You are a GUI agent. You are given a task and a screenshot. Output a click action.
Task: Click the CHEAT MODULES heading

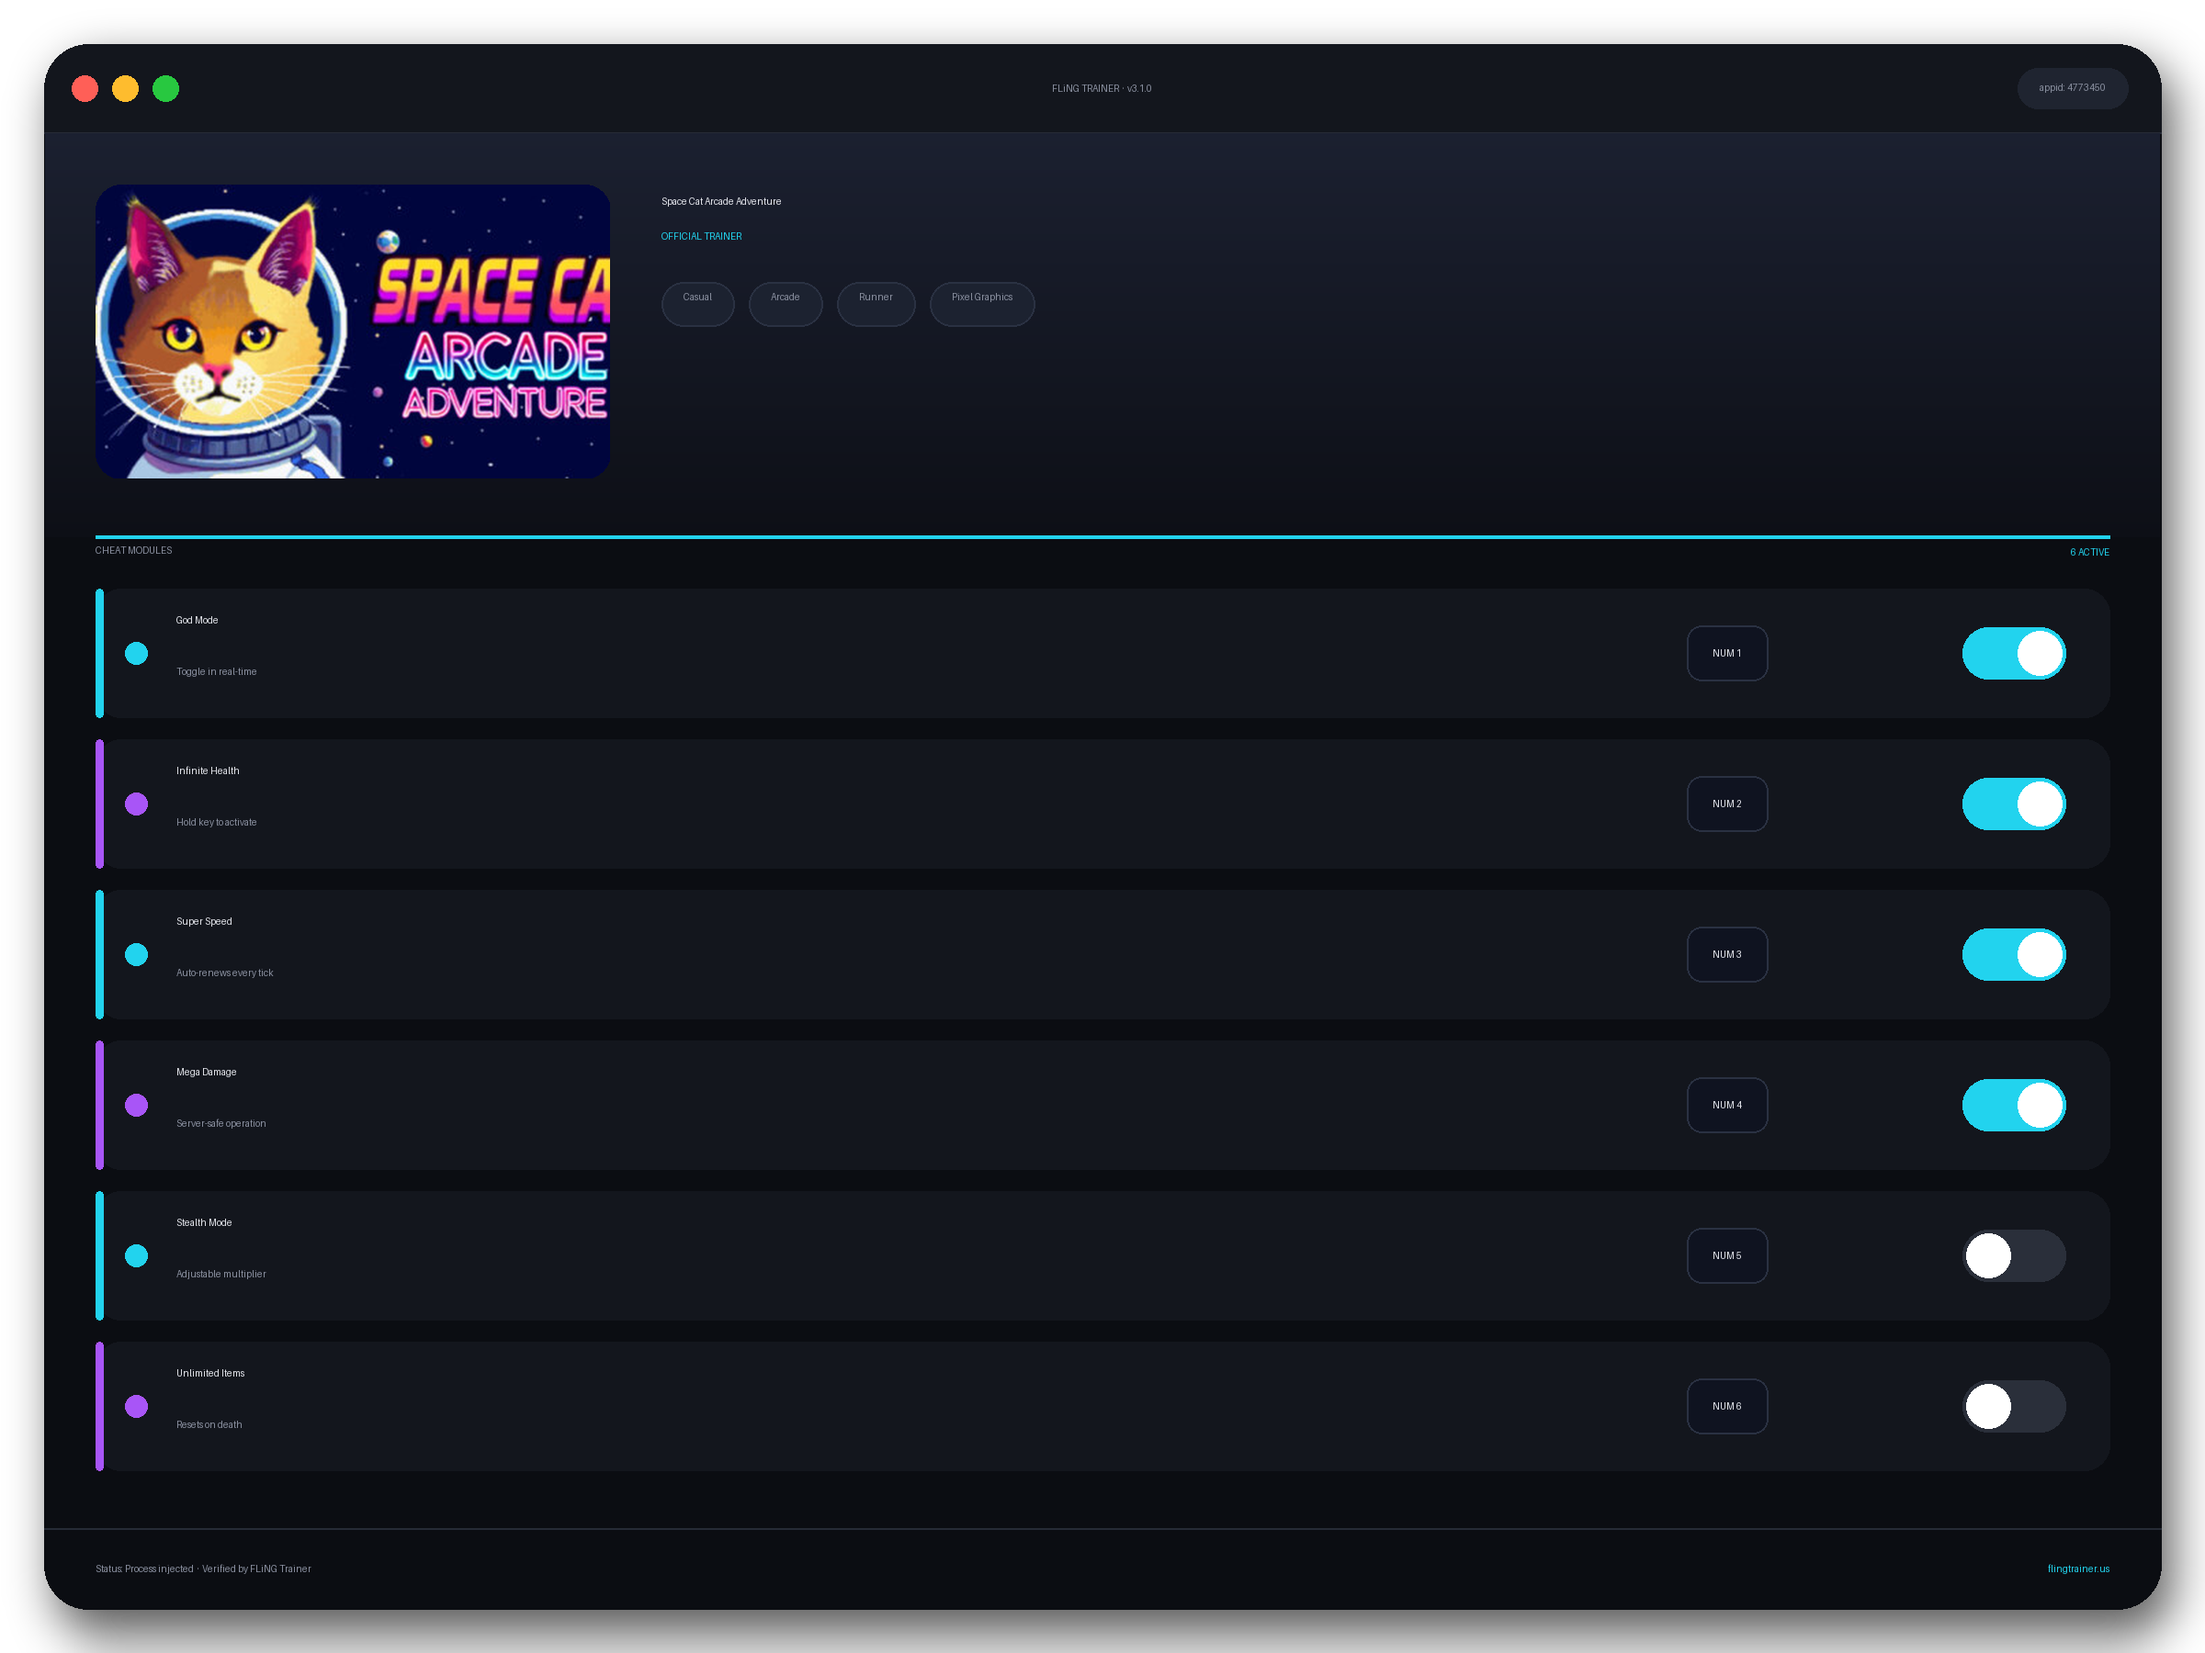tap(133, 550)
